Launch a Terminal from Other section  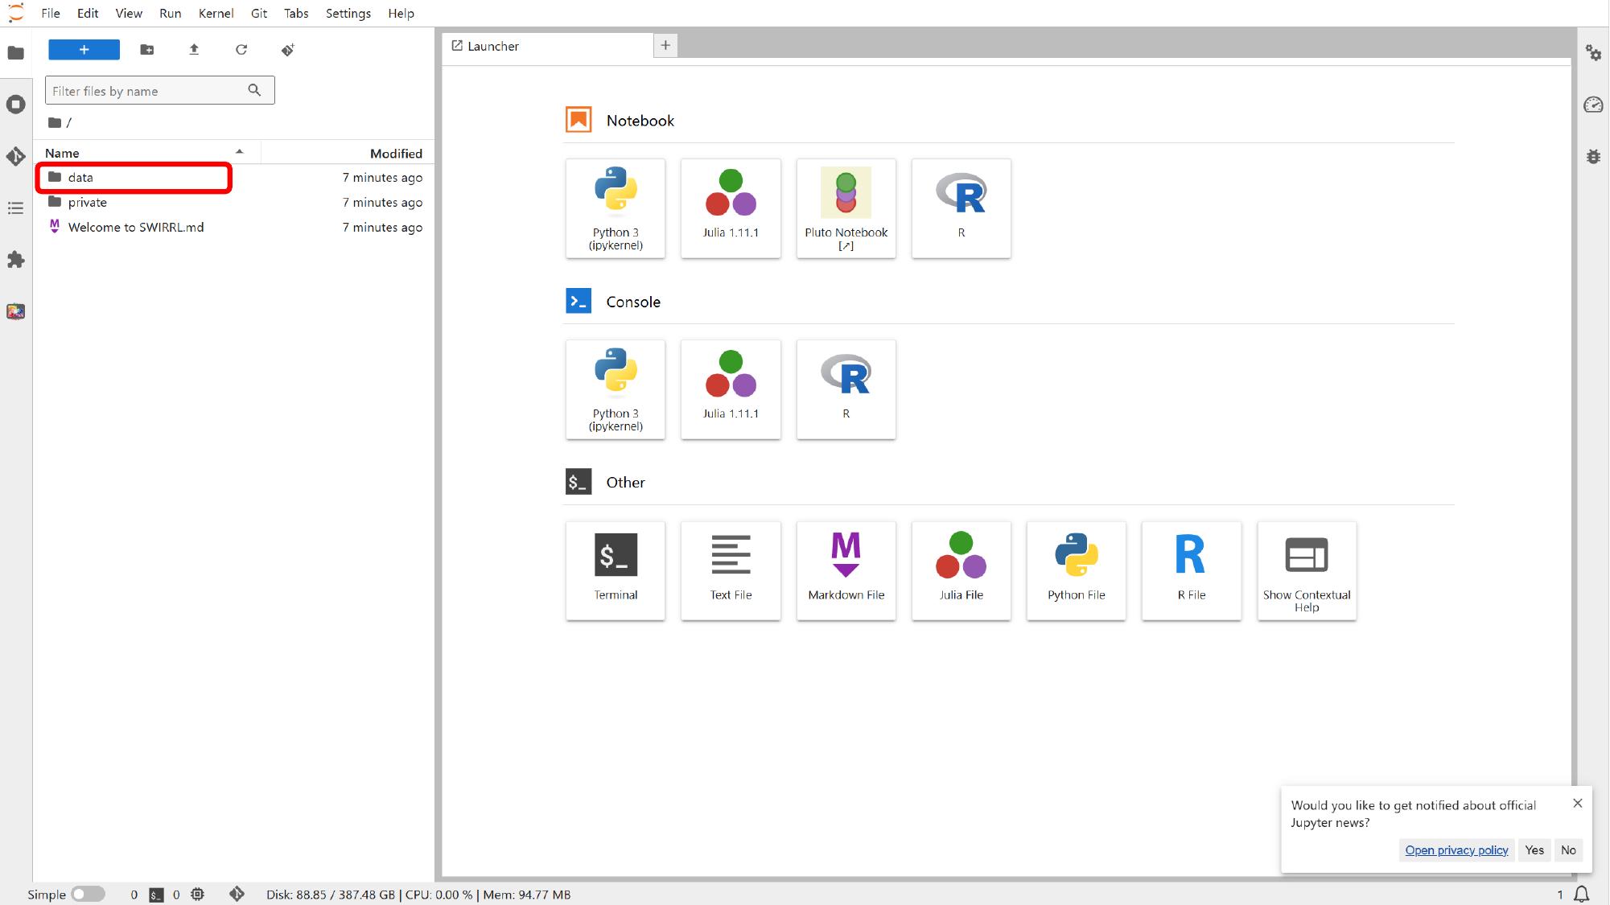click(616, 570)
